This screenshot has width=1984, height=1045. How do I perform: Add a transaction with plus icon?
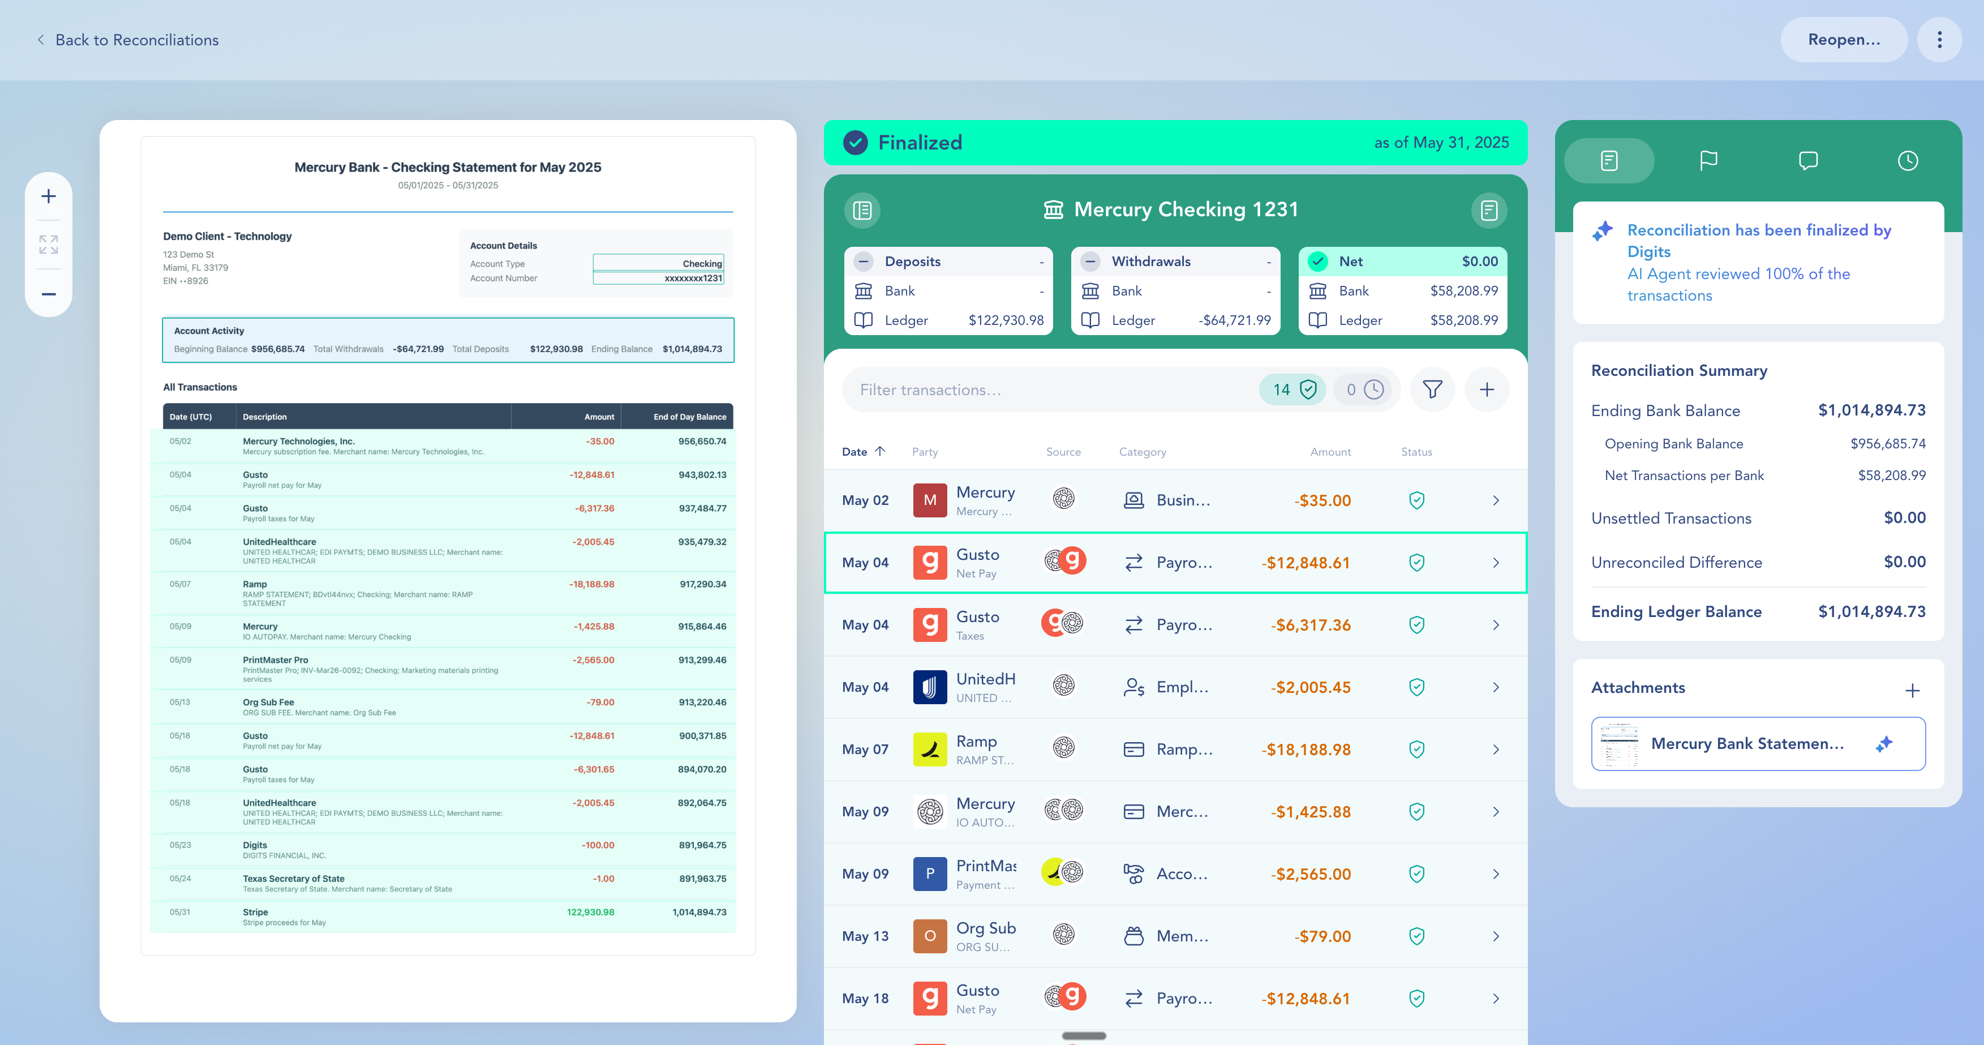click(1487, 390)
